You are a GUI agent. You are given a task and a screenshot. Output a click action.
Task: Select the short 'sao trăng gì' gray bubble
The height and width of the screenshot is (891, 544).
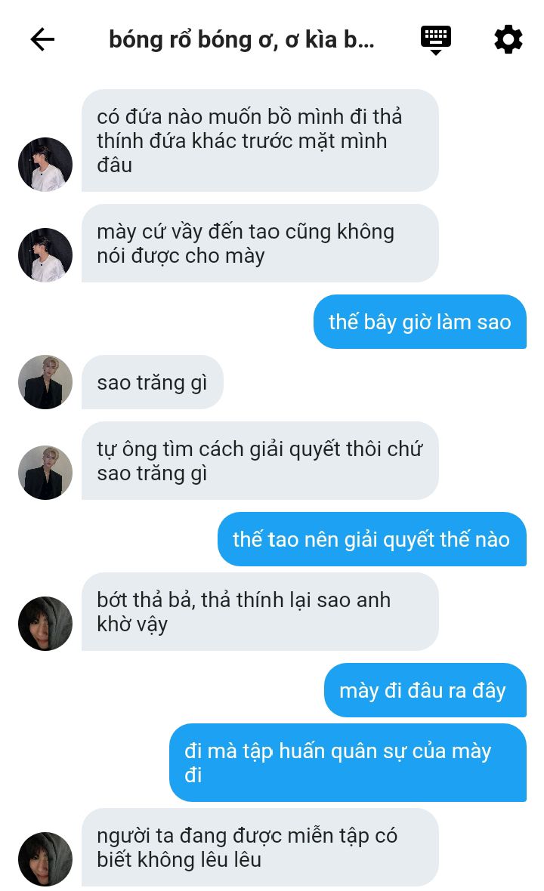[153, 382]
